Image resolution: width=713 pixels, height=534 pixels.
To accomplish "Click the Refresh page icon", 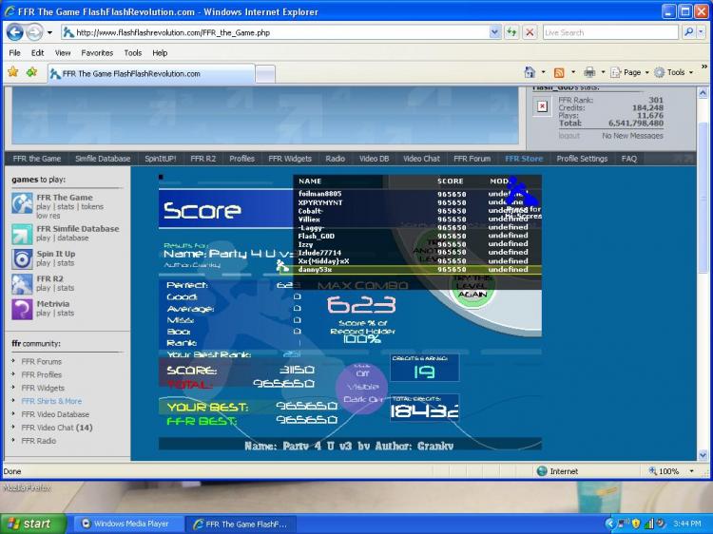I will point(512,32).
